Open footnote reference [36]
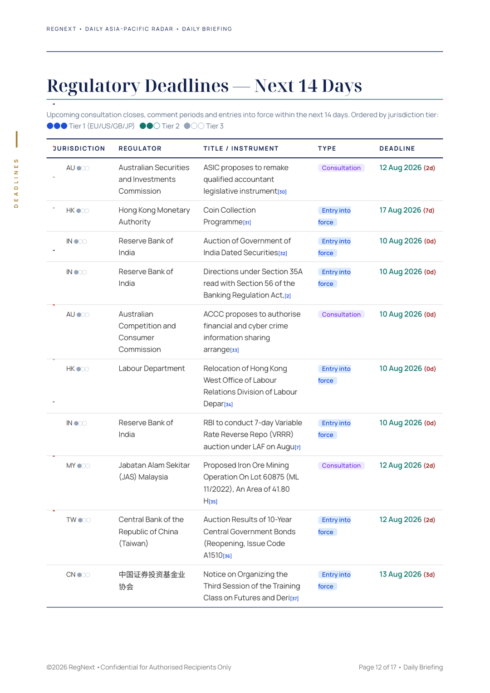 tap(227, 556)
